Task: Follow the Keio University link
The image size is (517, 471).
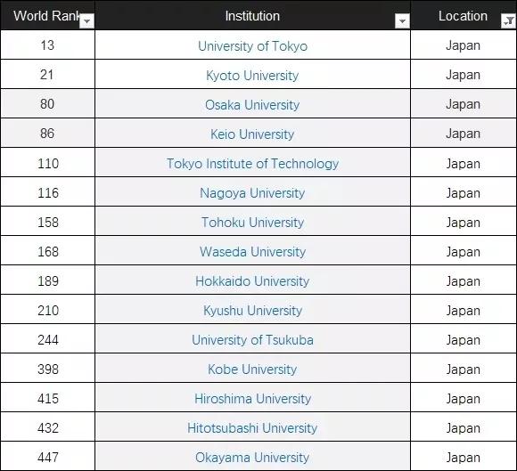Action: coord(252,134)
